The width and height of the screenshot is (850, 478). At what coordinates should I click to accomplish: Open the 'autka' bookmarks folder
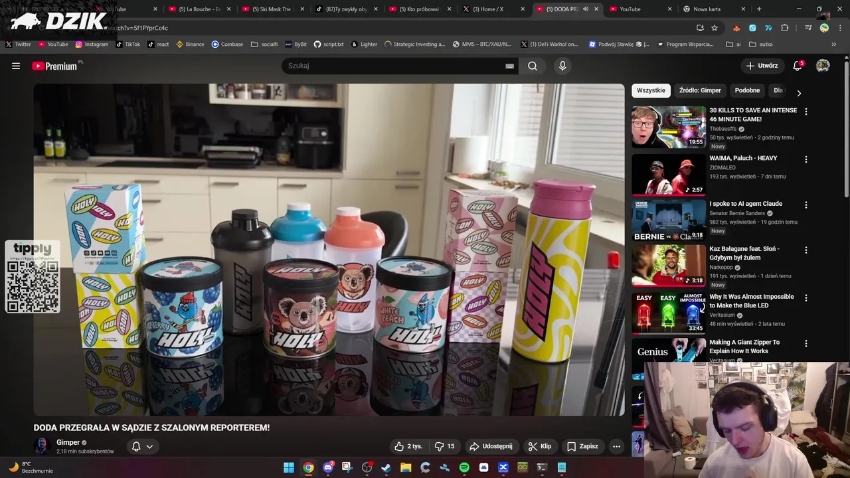(761, 44)
